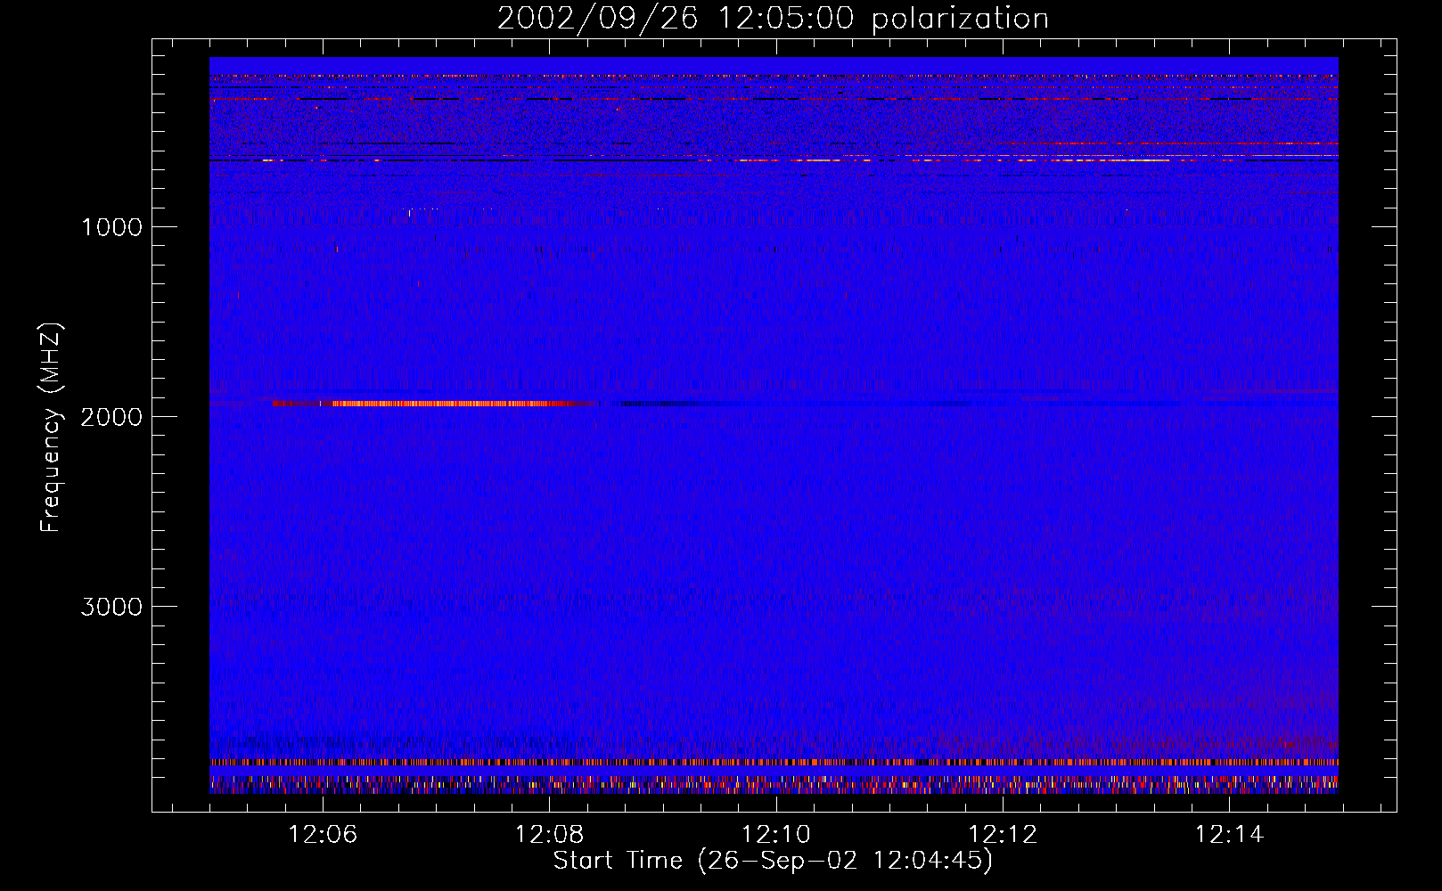Image resolution: width=1442 pixels, height=891 pixels.
Task: Click the bright red emission band near 2000 MHz
Action: pos(434,404)
